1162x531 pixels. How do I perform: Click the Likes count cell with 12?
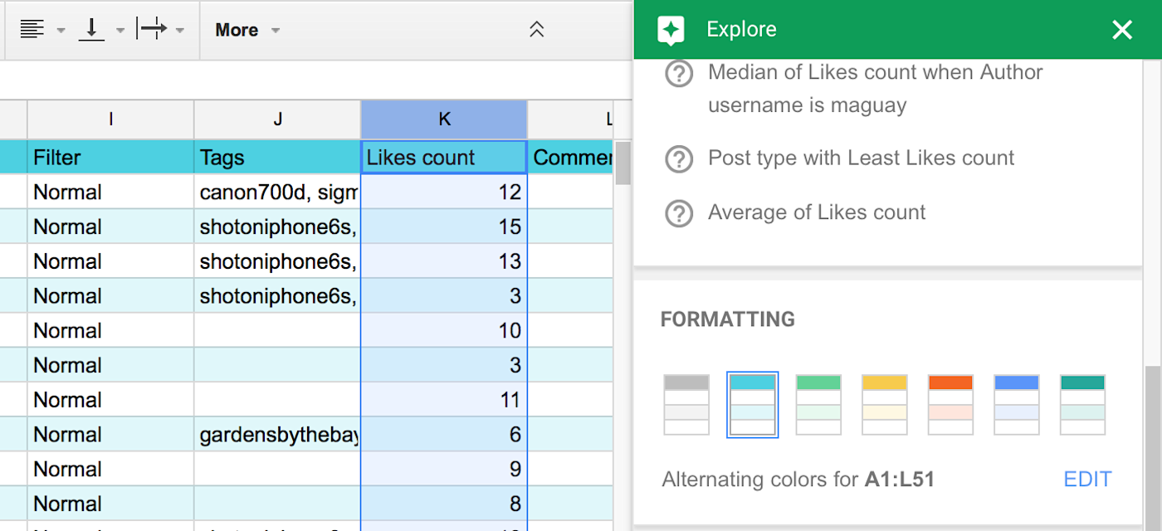point(444,192)
